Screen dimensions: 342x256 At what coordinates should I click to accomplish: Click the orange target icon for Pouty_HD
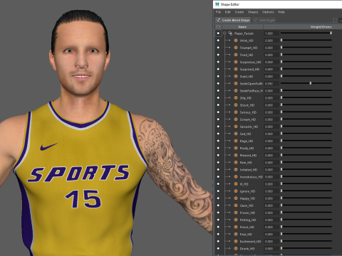[236, 148]
